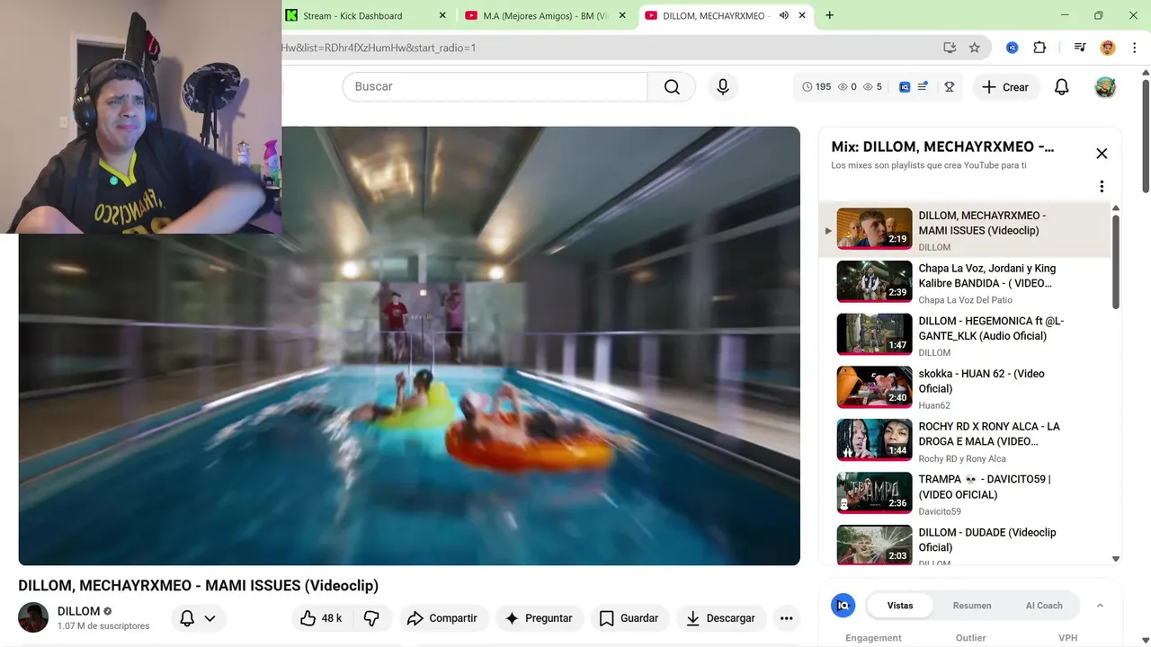This screenshot has height=647, width=1151.
Task: Play skokka - HUAN 62 video
Action: pos(964,389)
